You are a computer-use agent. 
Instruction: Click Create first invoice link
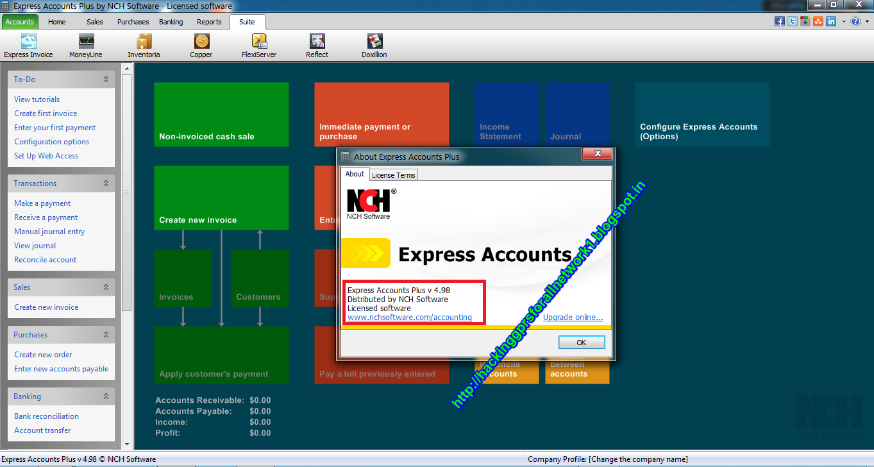[46, 114]
